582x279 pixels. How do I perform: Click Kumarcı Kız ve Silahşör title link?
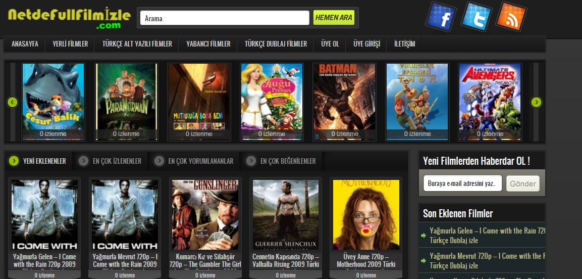coord(205,260)
